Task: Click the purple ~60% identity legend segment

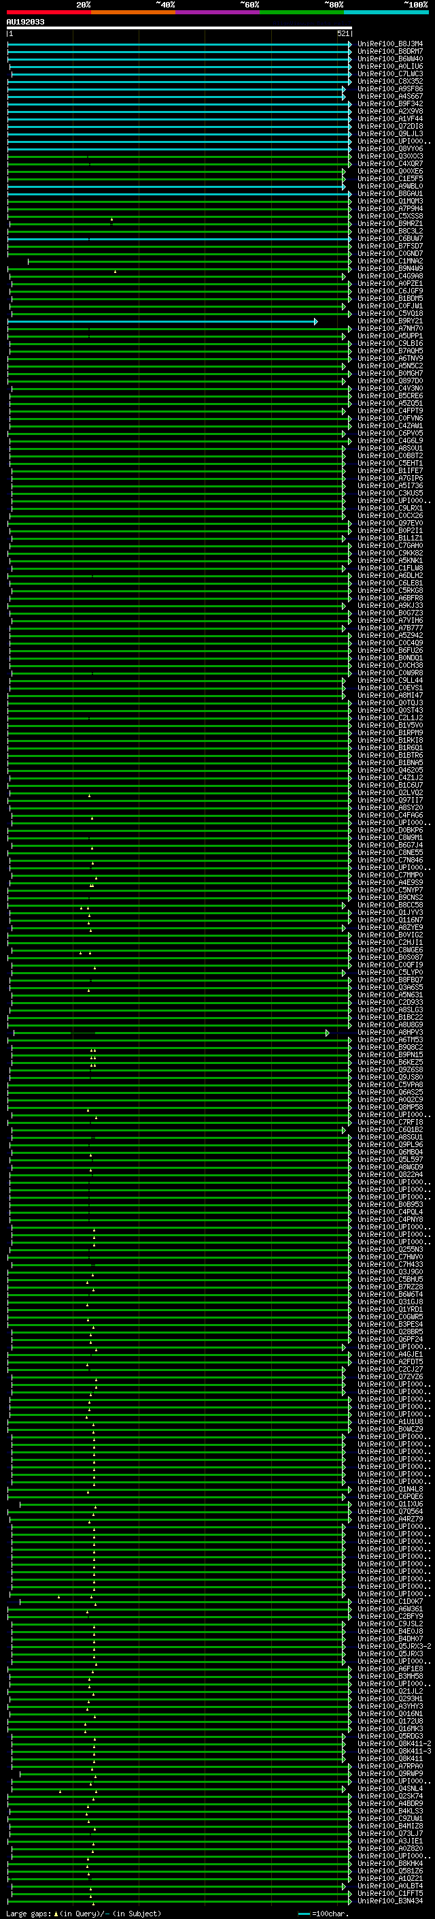Action: 218,12
